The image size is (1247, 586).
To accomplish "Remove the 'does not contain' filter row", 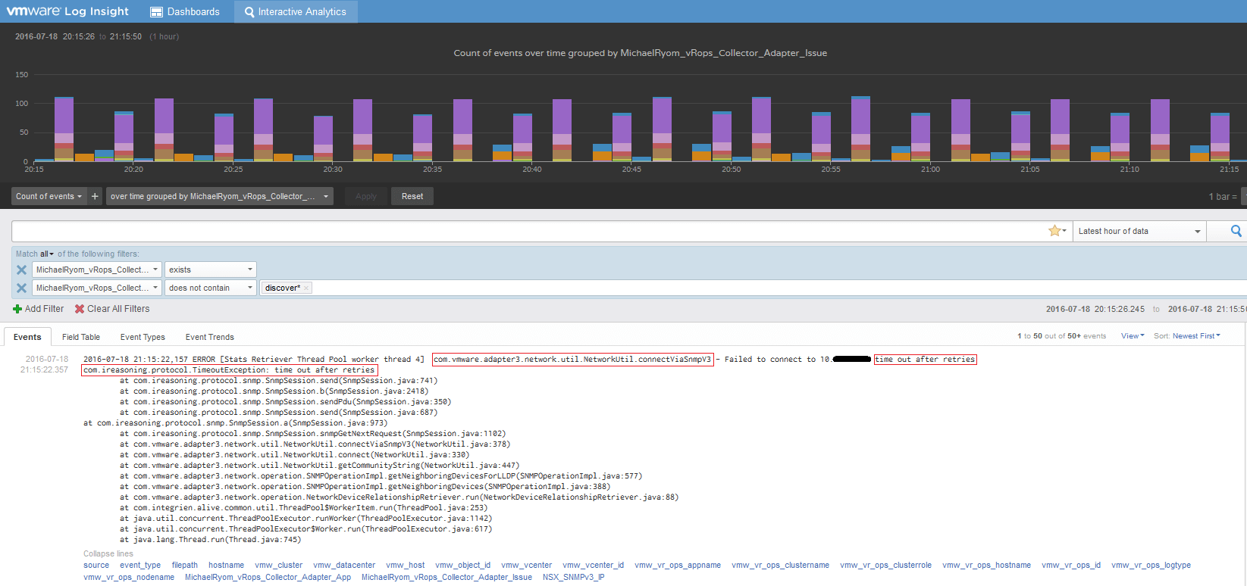I will point(21,288).
